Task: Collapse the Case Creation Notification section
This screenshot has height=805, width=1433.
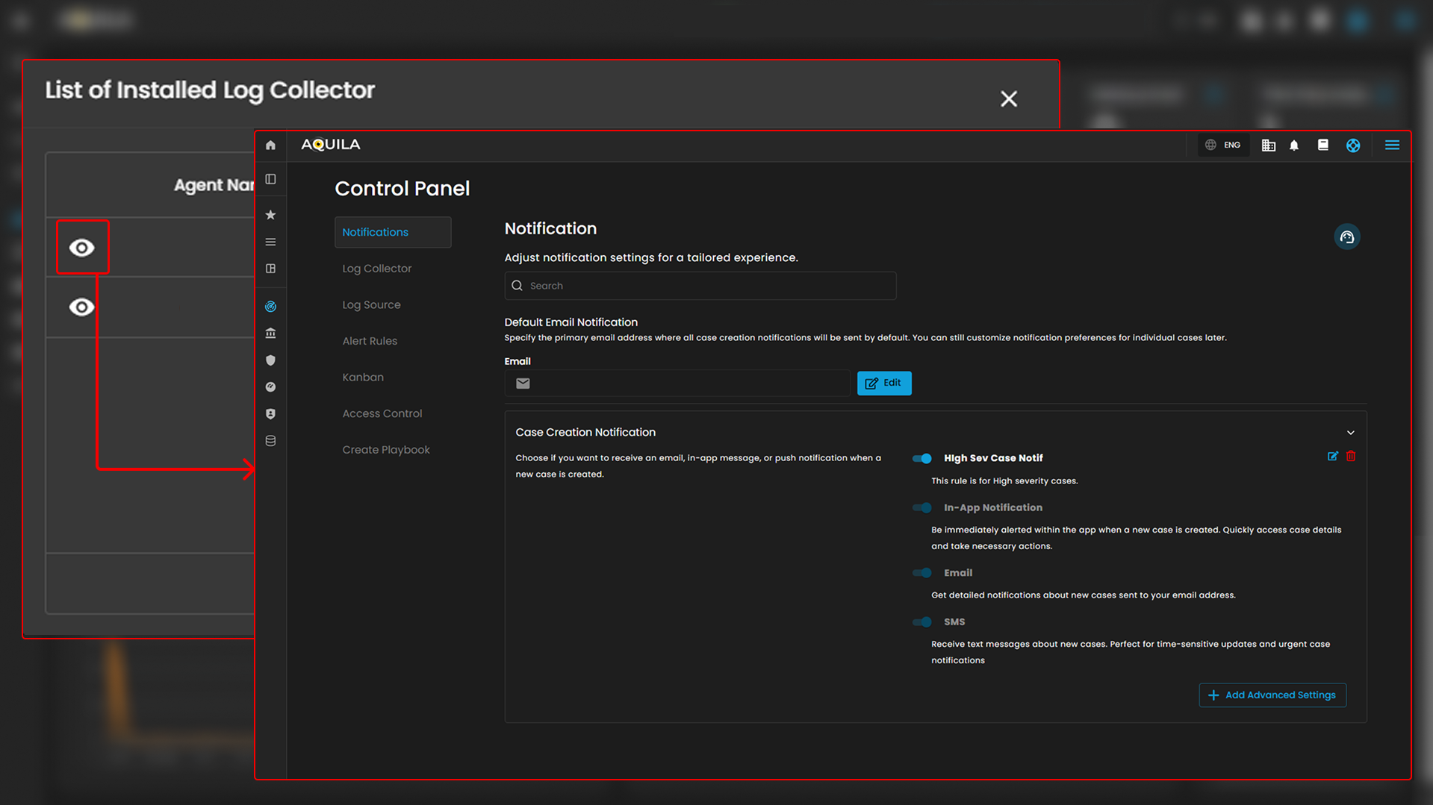Action: (1350, 433)
